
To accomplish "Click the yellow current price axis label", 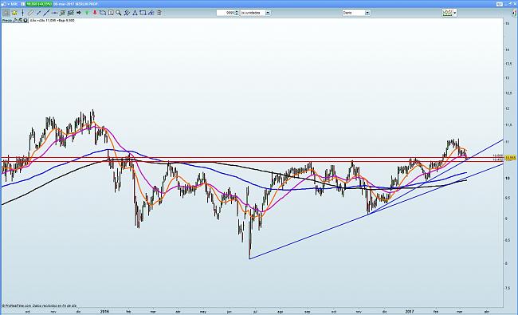I will [511, 158].
